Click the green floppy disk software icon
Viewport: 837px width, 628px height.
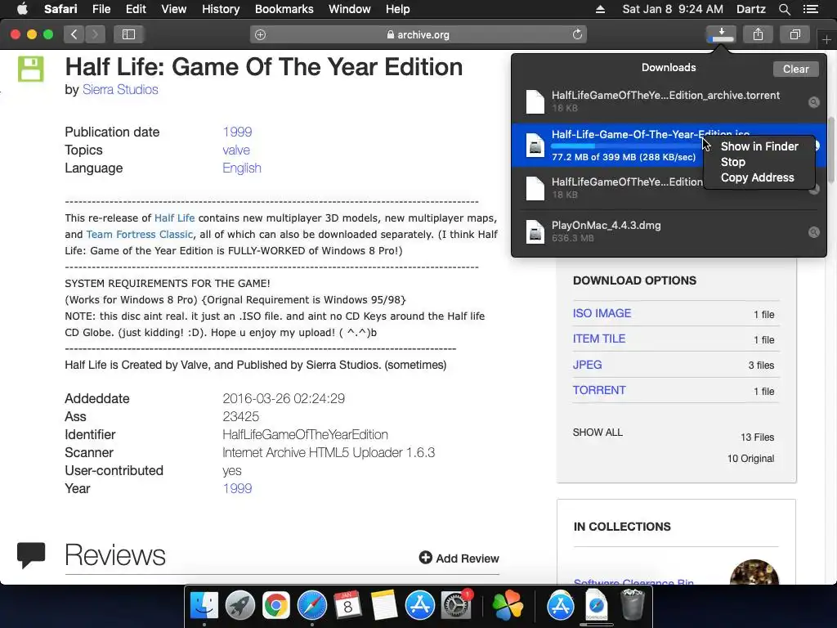(x=30, y=69)
